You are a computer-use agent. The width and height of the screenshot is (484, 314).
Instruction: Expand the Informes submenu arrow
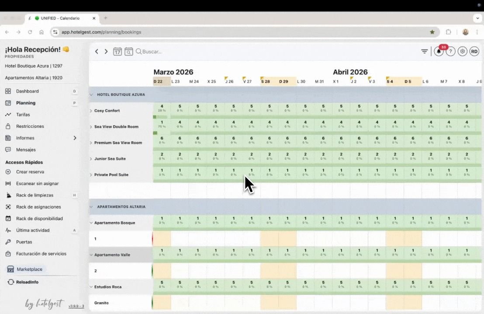coord(75,138)
